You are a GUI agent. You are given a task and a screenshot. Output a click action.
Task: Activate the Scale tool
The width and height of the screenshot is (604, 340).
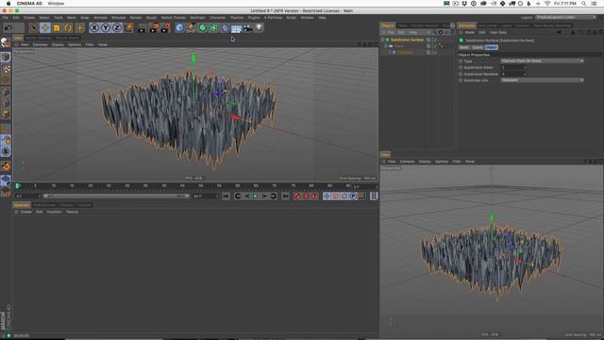click(x=57, y=27)
